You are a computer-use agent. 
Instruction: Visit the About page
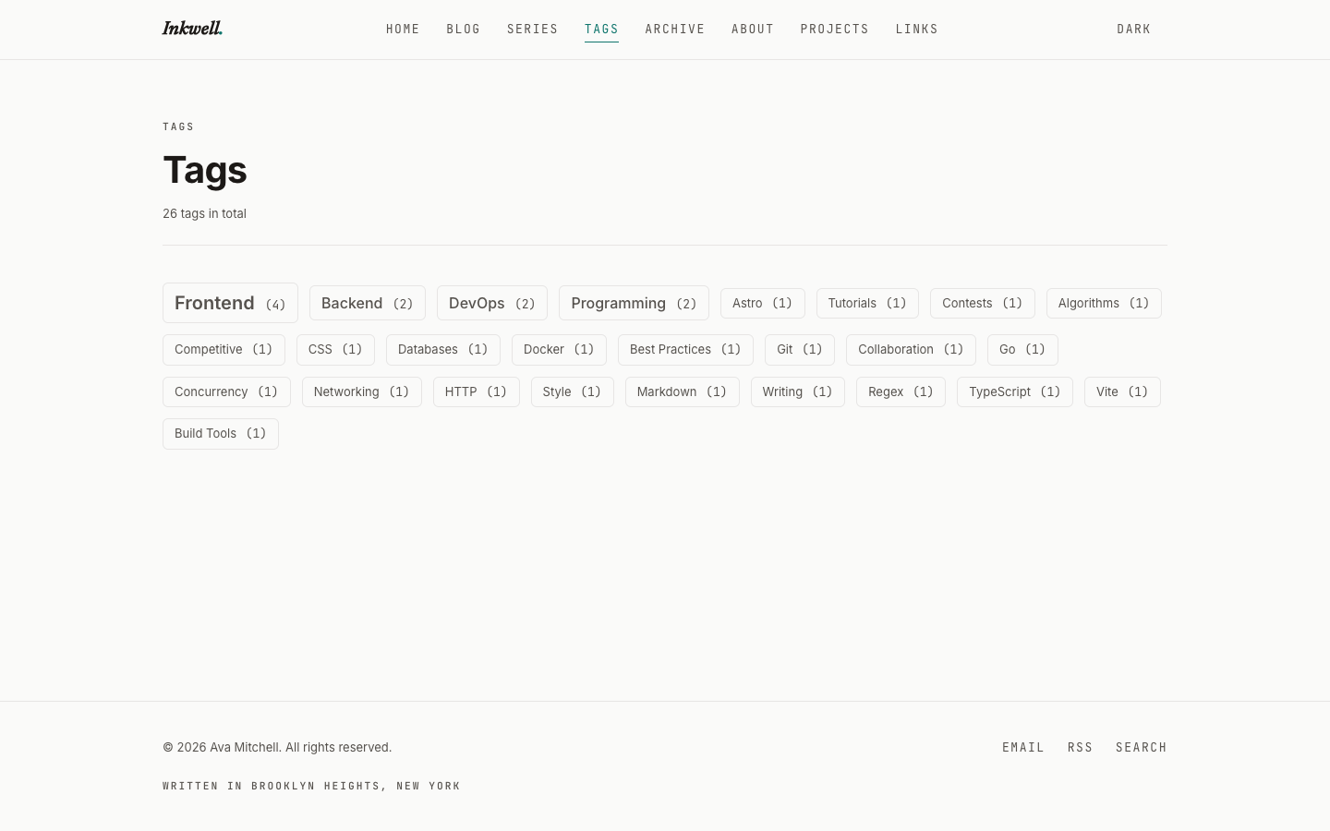[x=753, y=30]
